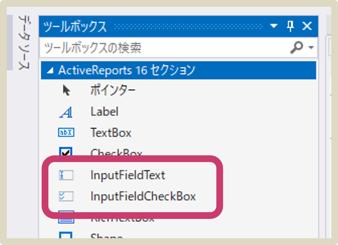Click the ツールボックスの検索 search field

pyautogui.click(x=179, y=47)
